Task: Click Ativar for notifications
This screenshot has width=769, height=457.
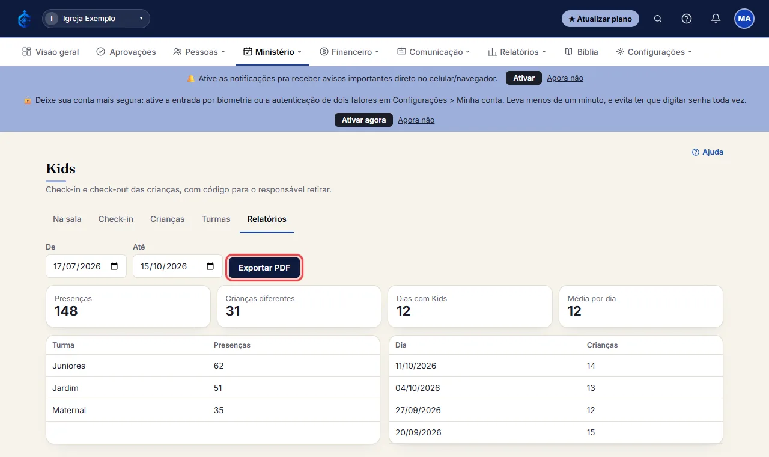Action: coord(524,78)
